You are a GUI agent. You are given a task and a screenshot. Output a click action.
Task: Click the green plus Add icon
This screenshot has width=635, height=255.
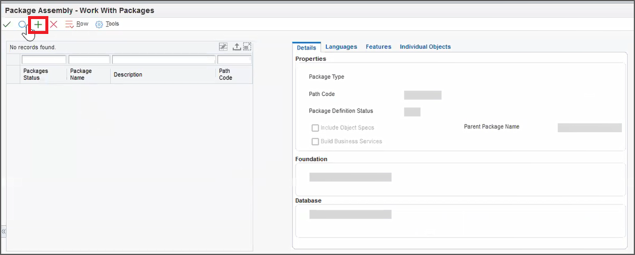pyautogui.click(x=38, y=24)
